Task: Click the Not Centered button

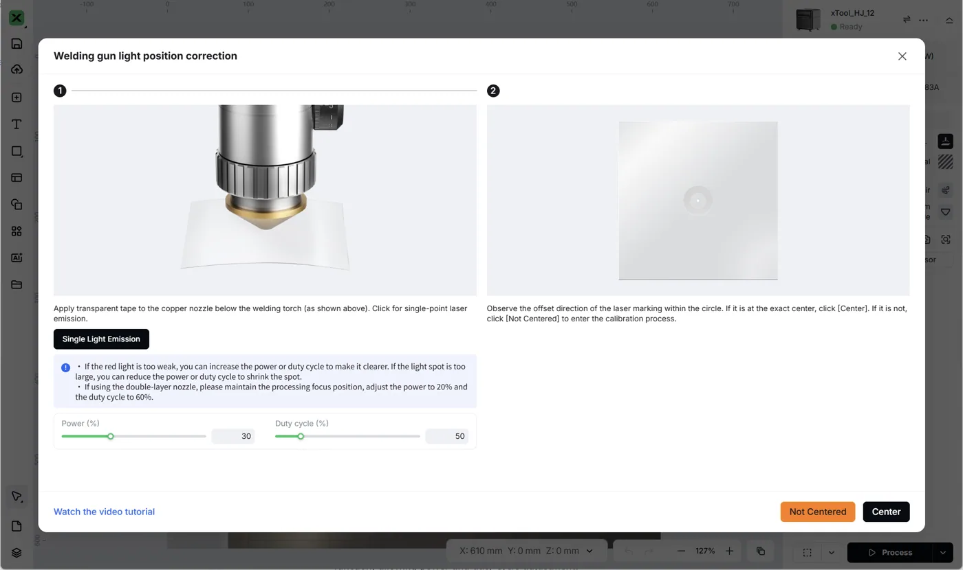Action: tap(818, 512)
